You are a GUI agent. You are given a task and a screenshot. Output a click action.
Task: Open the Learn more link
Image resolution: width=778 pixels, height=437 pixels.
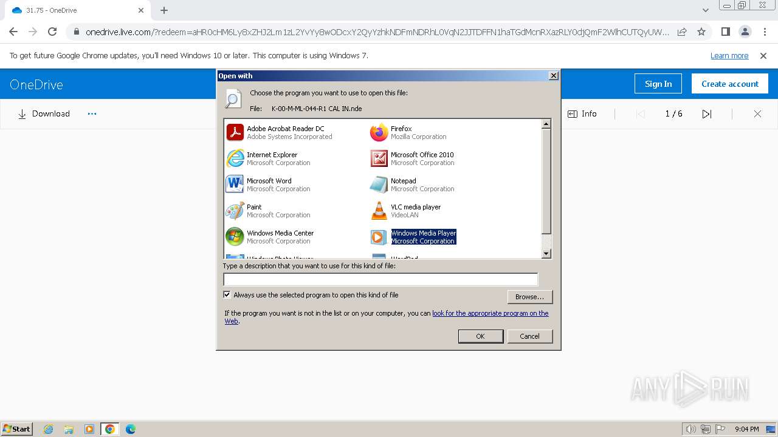click(729, 55)
